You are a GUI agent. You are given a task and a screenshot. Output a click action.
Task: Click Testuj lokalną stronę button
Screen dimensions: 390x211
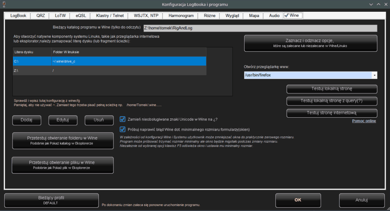tap(332, 89)
